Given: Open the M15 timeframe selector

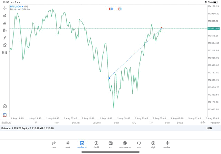Looking at the screenshot, I should click(5, 53).
